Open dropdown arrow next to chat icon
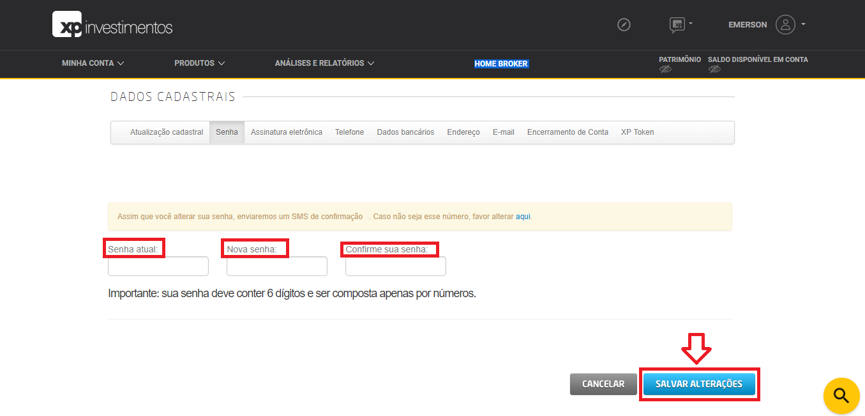 tap(690, 24)
